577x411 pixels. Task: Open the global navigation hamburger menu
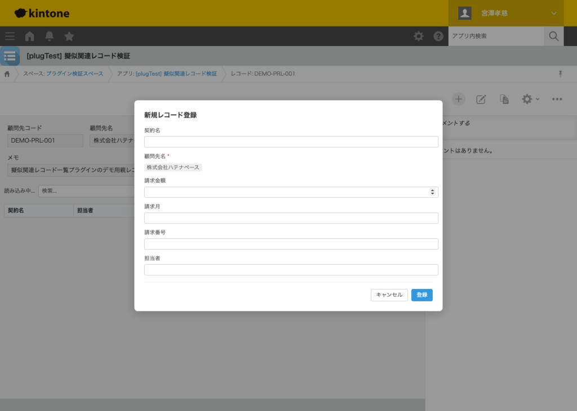(x=10, y=36)
